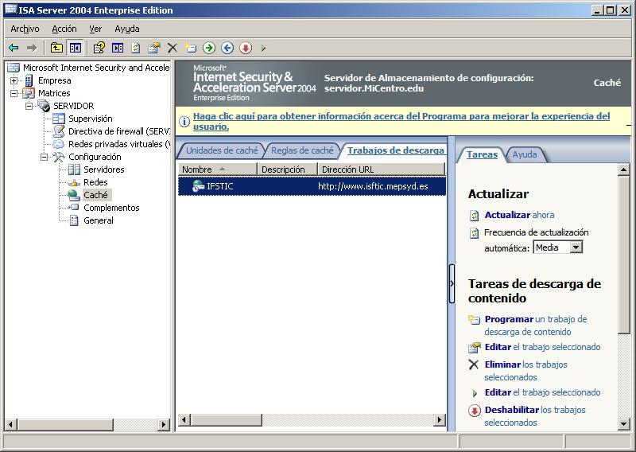Image resolution: width=636 pixels, height=452 pixels.
Task: Collapse the Configuración tree node
Action: point(45,157)
